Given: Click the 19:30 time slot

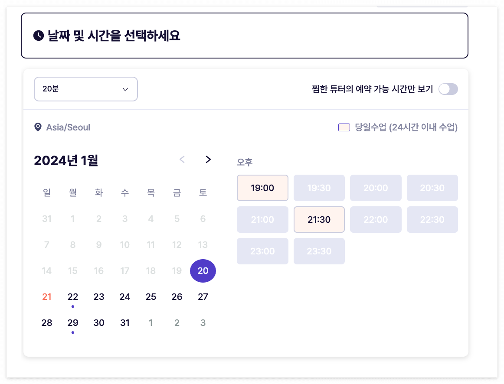Looking at the screenshot, I should tap(319, 188).
